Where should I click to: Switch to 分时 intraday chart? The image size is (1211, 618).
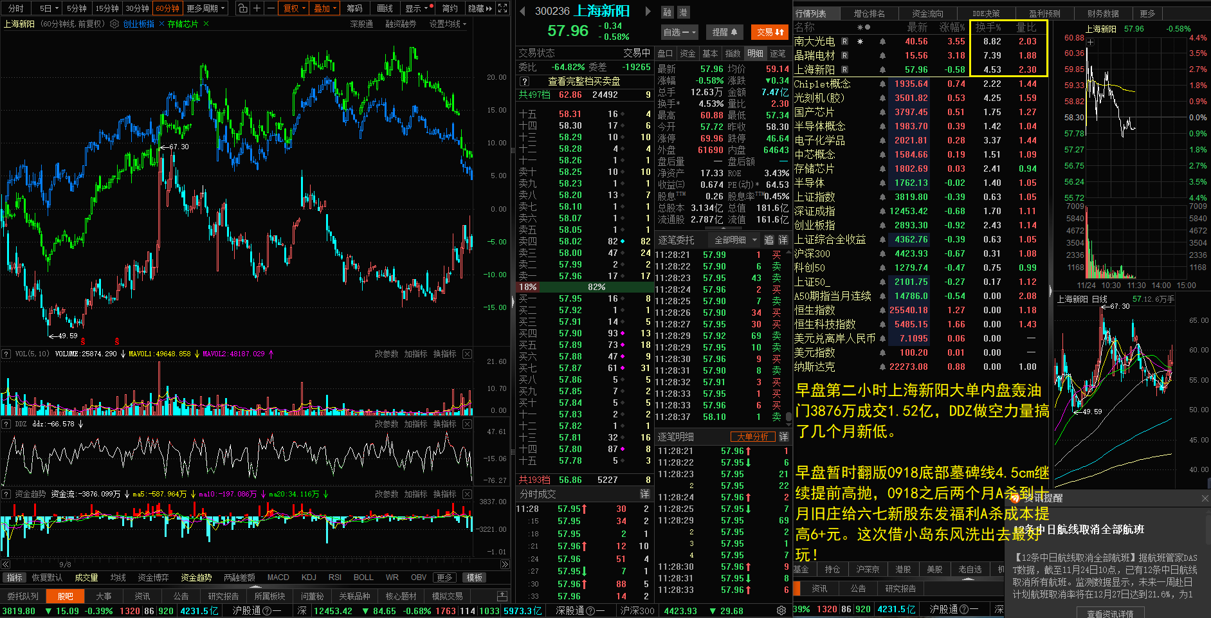(x=15, y=8)
